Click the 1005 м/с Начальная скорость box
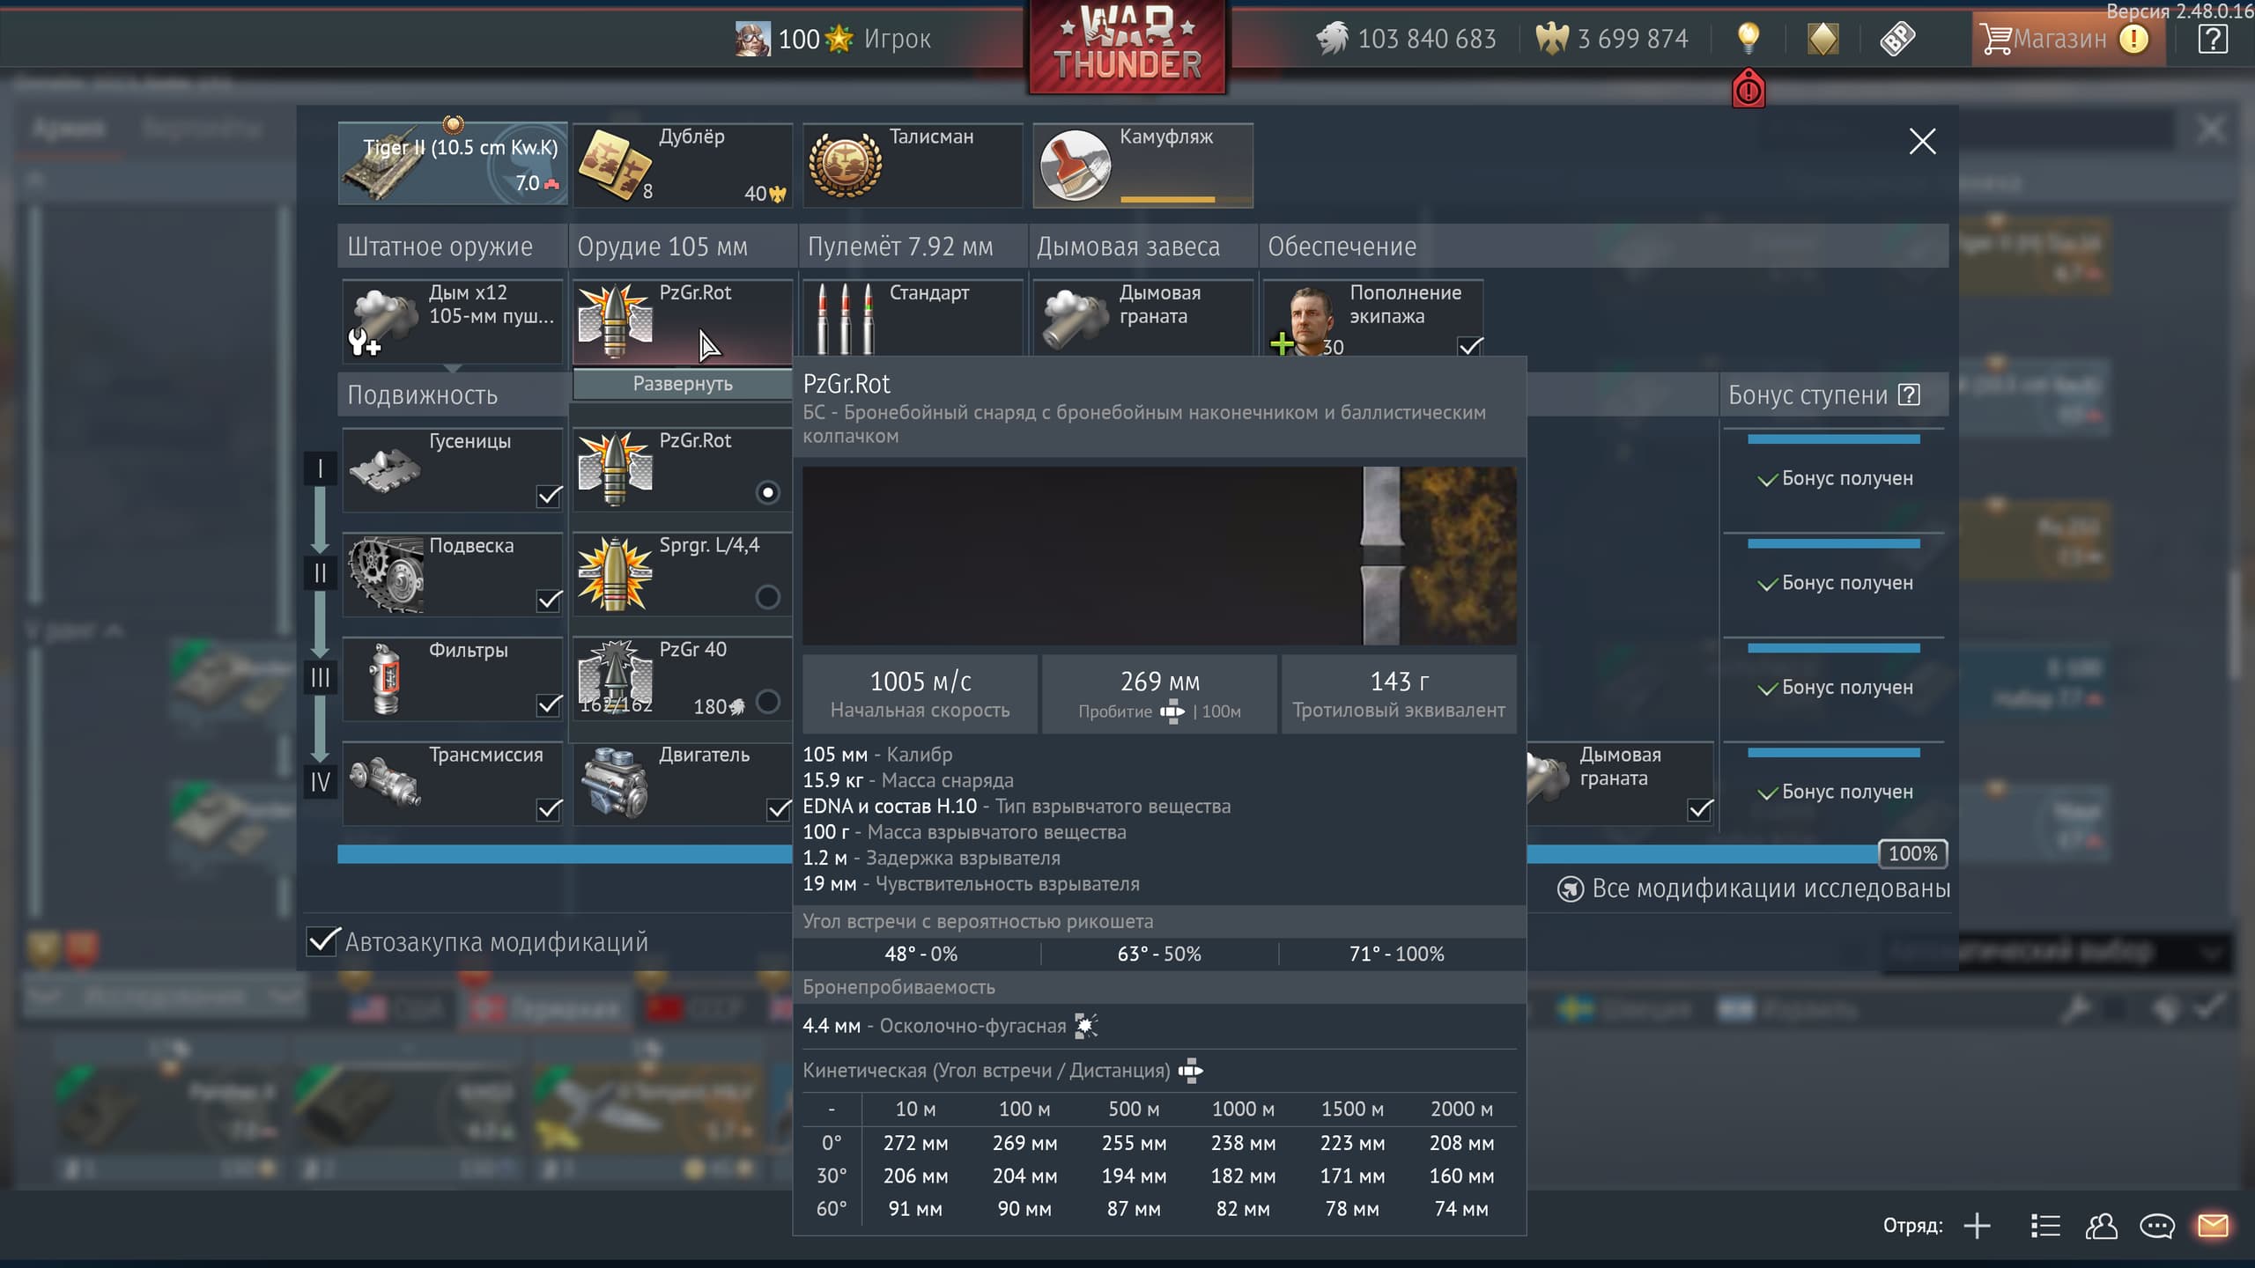The height and width of the screenshot is (1268, 2255). [x=920, y=694]
